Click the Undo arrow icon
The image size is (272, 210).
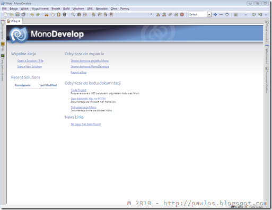[x=32, y=14]
